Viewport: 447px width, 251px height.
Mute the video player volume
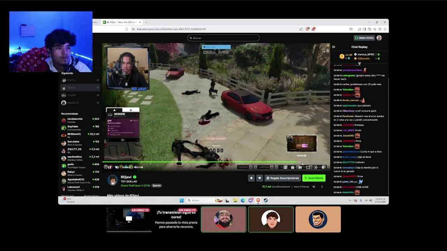(117, 167)
